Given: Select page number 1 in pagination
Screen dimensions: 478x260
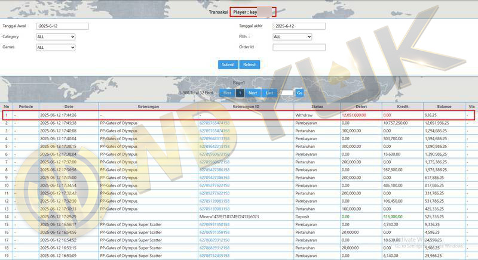Looking at the screenshot, I should click(240, 93).
